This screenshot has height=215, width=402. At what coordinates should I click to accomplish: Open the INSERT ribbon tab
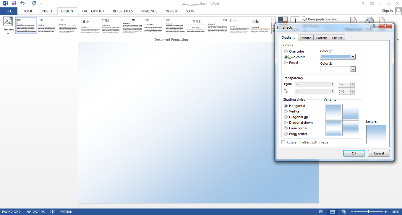point(47,11)
